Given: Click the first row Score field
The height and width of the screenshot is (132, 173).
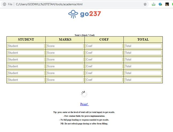Looking at the screenshot, I should click(65, 46).
